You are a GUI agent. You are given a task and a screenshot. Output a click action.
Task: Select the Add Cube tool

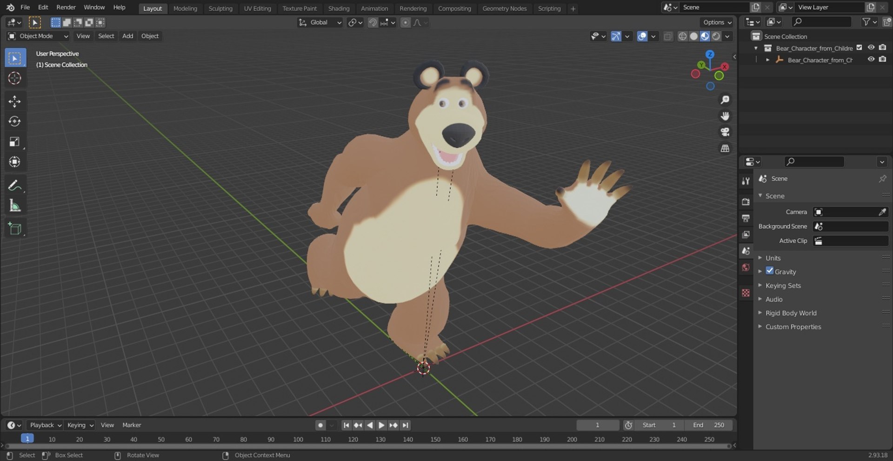[15, 229]
